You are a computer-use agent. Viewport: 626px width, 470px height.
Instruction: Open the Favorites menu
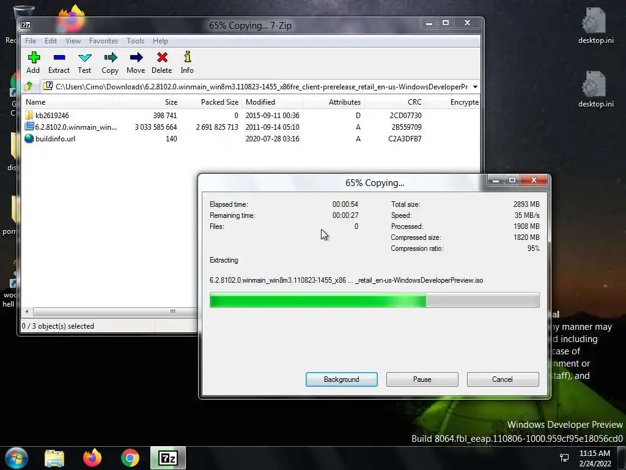pyautogui.click(x=103, y=41)
